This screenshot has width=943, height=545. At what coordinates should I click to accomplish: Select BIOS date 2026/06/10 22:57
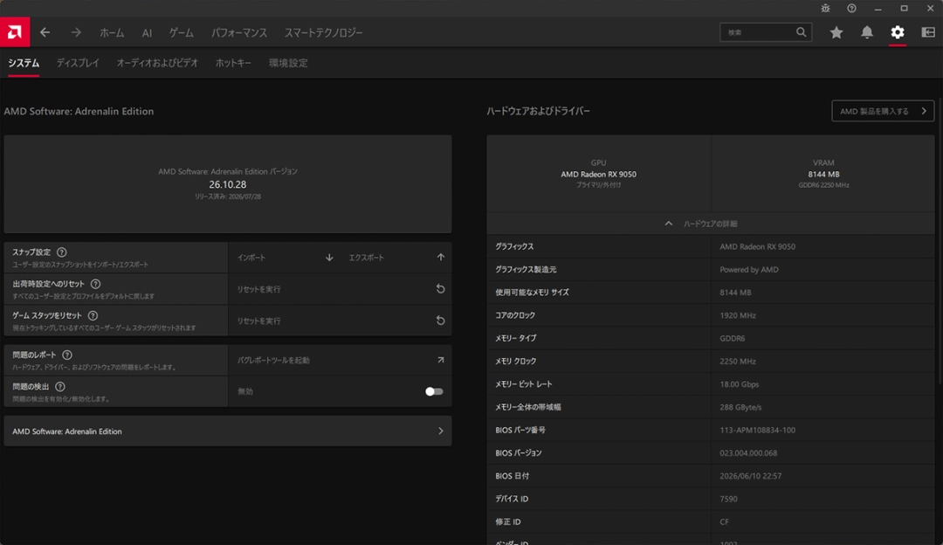click(x=750, y=475)
